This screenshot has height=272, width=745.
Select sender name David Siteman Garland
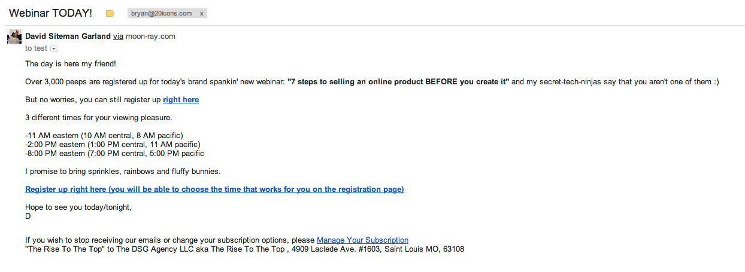(x=68, y=36)
